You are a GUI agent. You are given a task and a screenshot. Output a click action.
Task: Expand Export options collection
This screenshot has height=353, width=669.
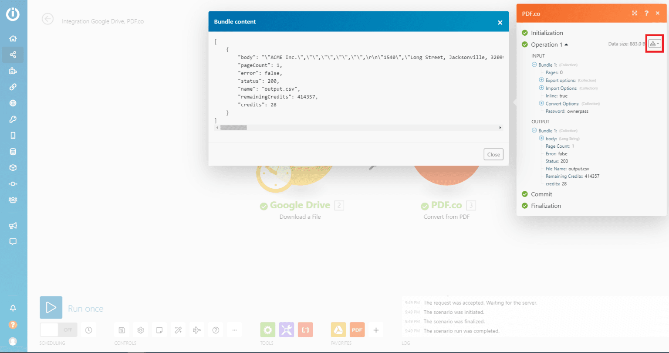click(x=541, y=80)
